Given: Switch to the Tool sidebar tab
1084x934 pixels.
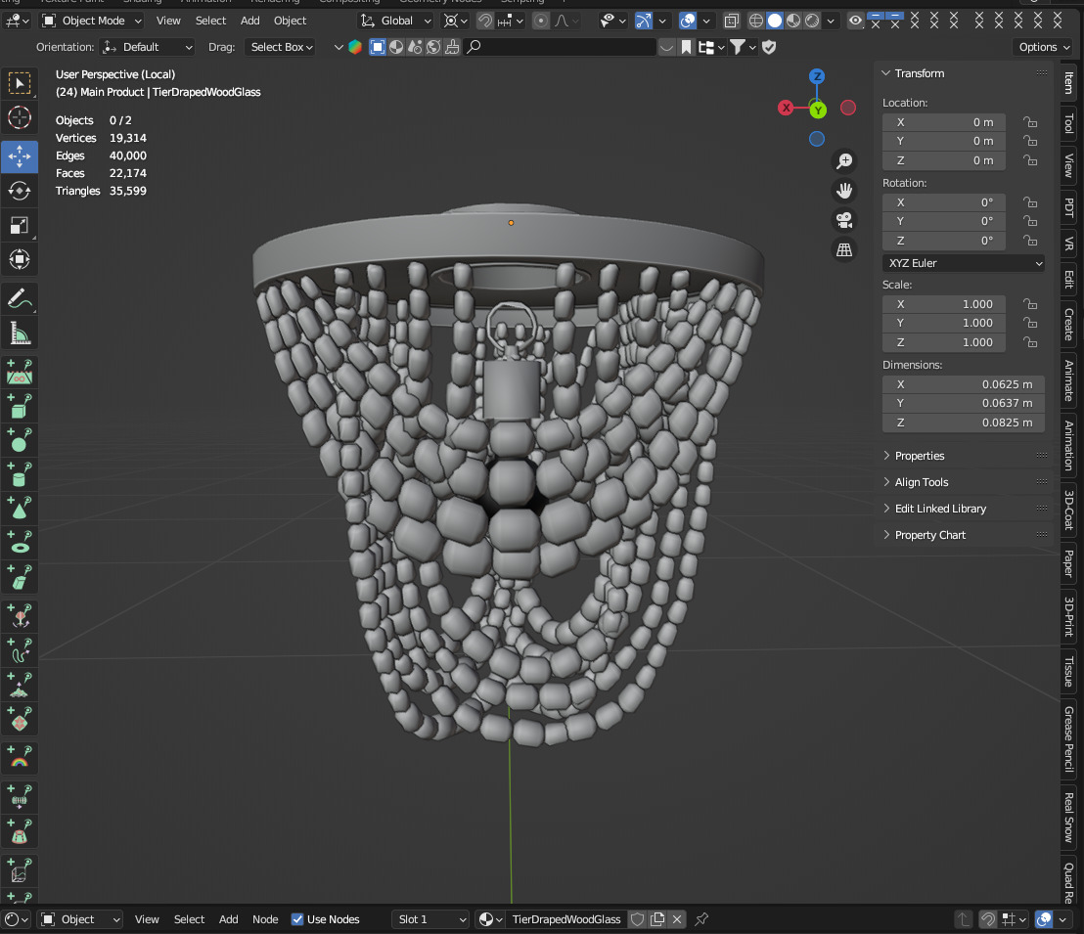Looking at the screenshot, I should [x=1069, y=123].
